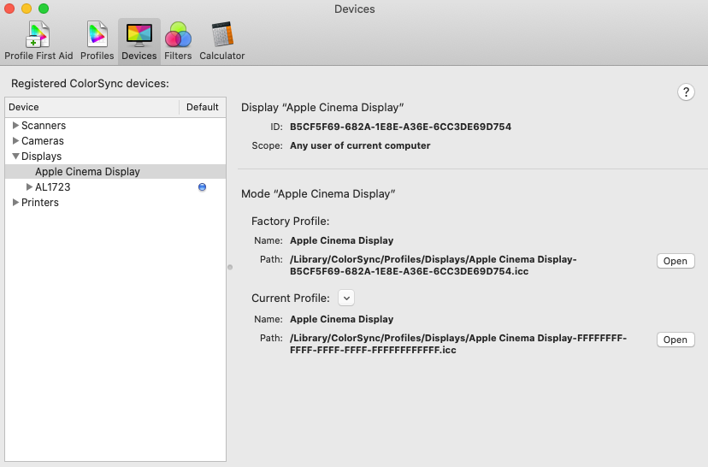Click the Device column header
708x467 pixels.
coord(92,107)
